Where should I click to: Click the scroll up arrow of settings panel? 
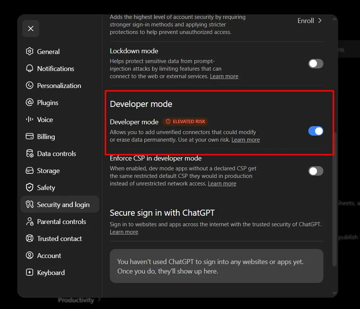[x=335, y=19]
